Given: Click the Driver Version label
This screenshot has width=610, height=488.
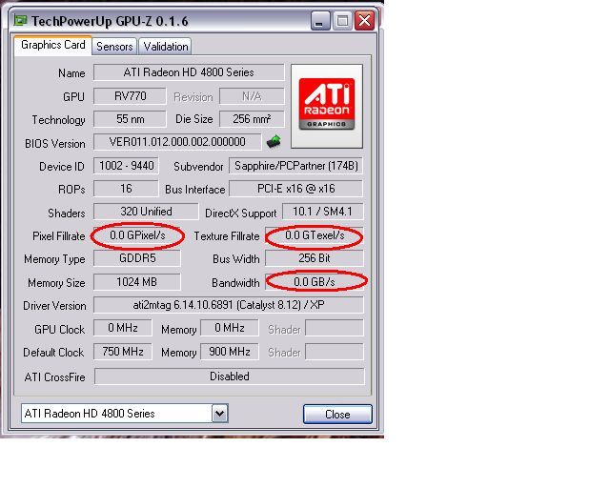Looking at the screenshot, I should tap(54, 306).
